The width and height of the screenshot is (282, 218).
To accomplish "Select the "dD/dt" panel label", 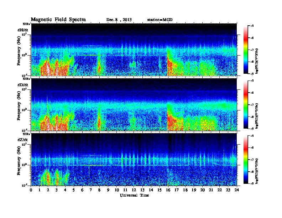I will coord(23,84).
